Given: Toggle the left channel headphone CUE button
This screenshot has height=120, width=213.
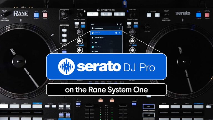Looking at the screenshot, I should 100,101.
